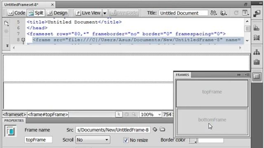The width and height of the screenshot is (264, 148).
Task: Switch to Design view
Action: (57, 13)
